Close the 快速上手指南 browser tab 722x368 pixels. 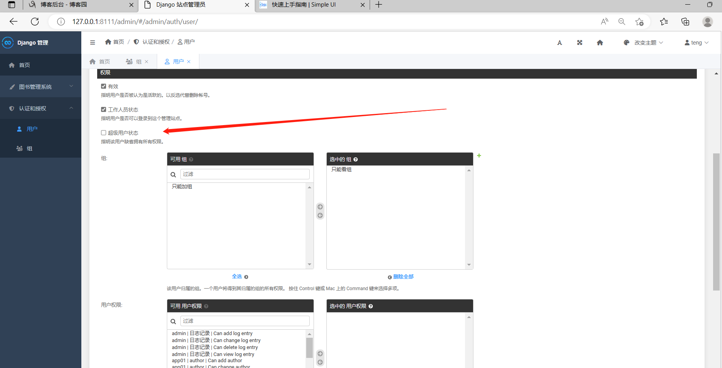coord(363,5)
